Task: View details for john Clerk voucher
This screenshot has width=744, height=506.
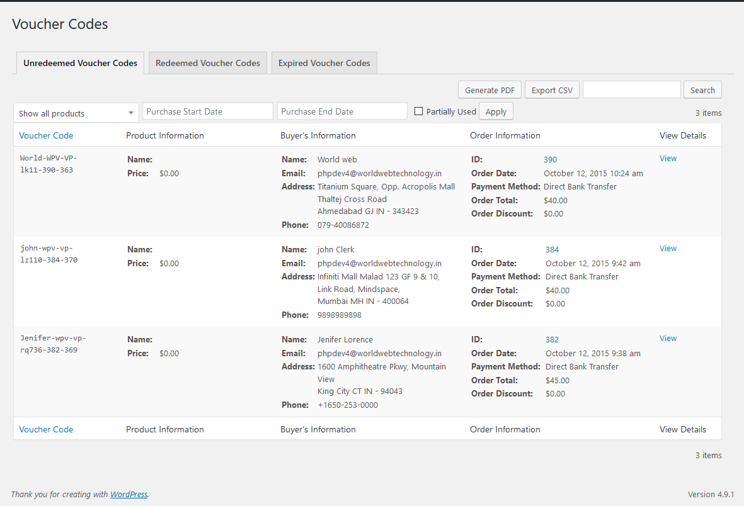Action: pyautogui.click(x=668, y=249)
